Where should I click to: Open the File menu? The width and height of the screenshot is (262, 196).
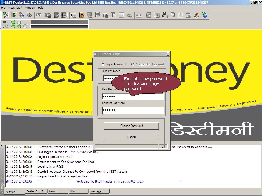(x=3, y=8)
